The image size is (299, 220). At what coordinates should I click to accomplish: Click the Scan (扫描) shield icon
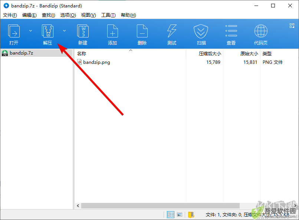coord(201,31)
